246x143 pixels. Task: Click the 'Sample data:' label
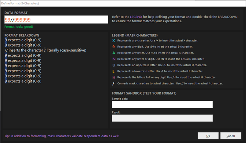(120, 99)
